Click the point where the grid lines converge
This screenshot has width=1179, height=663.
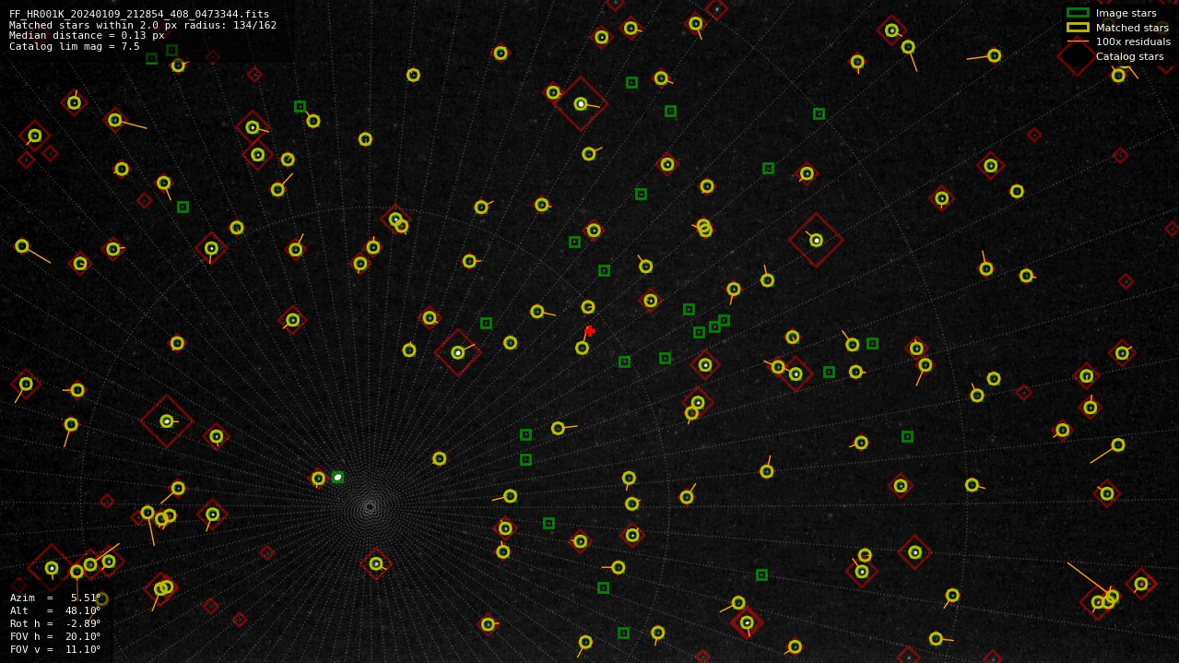coord(370,506)
